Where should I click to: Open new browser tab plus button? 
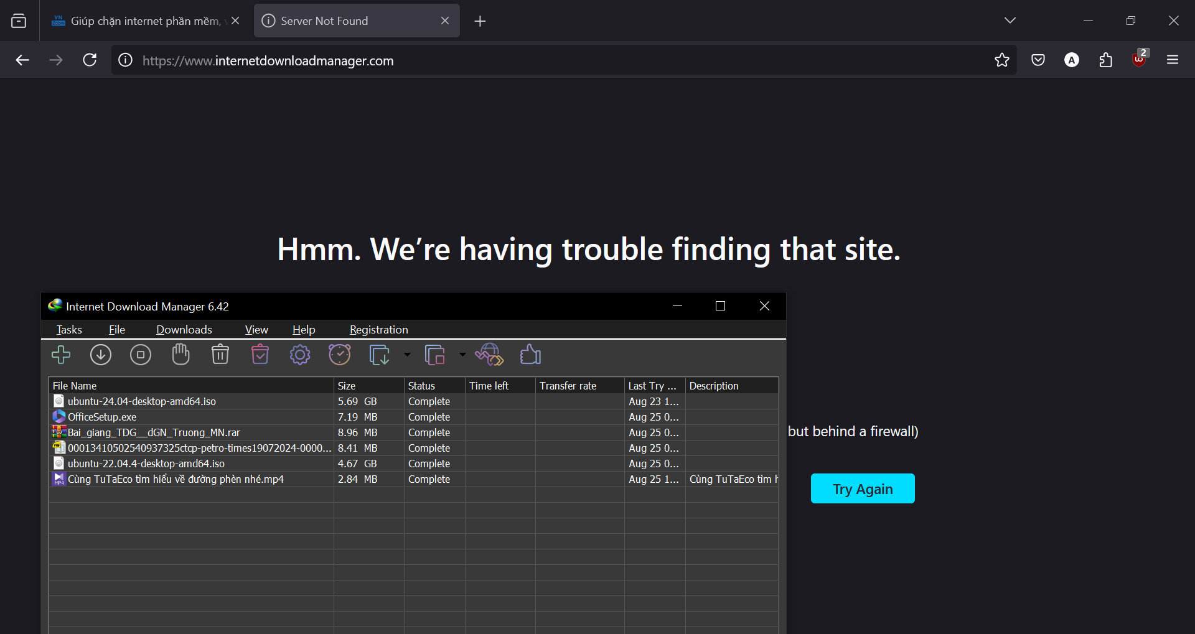pyautogui.click(x=480, y=21)
